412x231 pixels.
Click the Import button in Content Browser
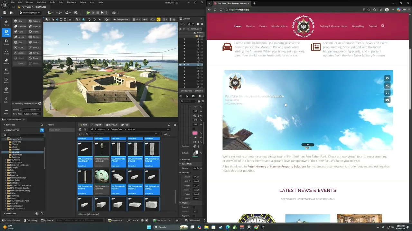(x=96, y=125)
